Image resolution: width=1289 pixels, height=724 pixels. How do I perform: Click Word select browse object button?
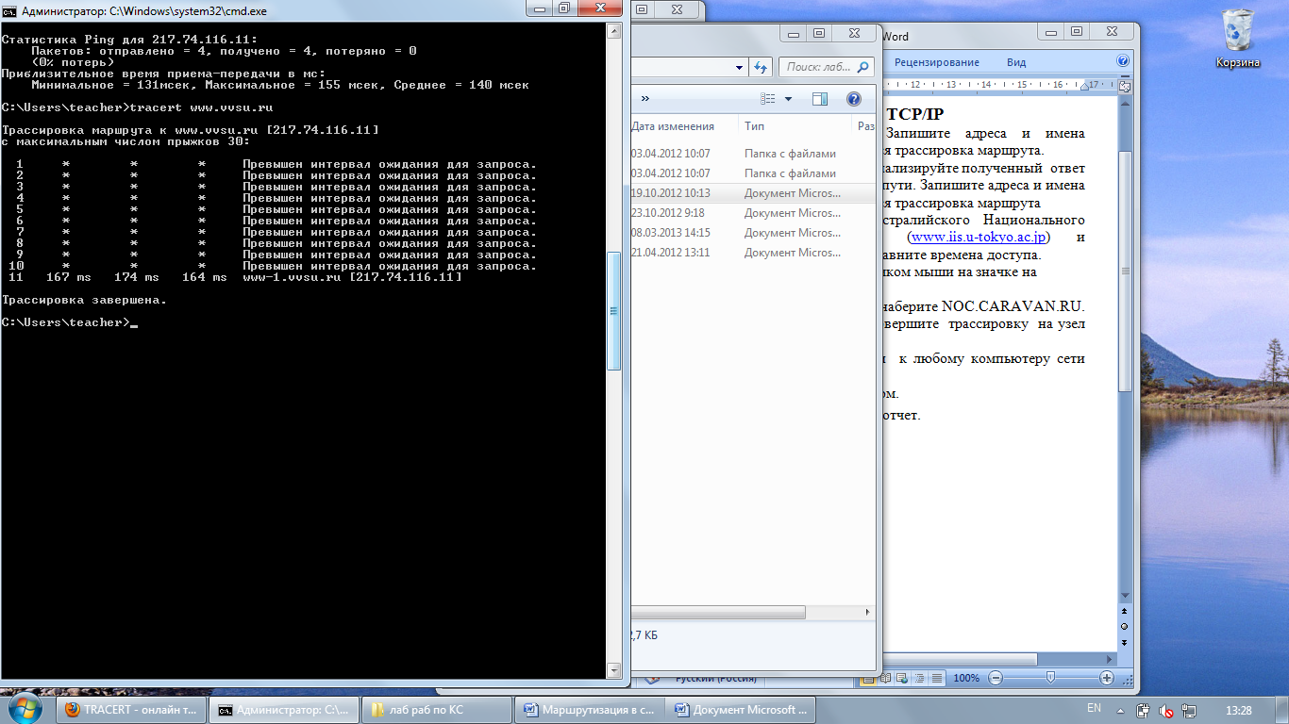1124,626
